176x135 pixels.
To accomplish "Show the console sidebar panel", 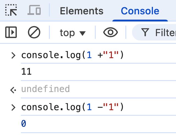I will coord(11,33).
